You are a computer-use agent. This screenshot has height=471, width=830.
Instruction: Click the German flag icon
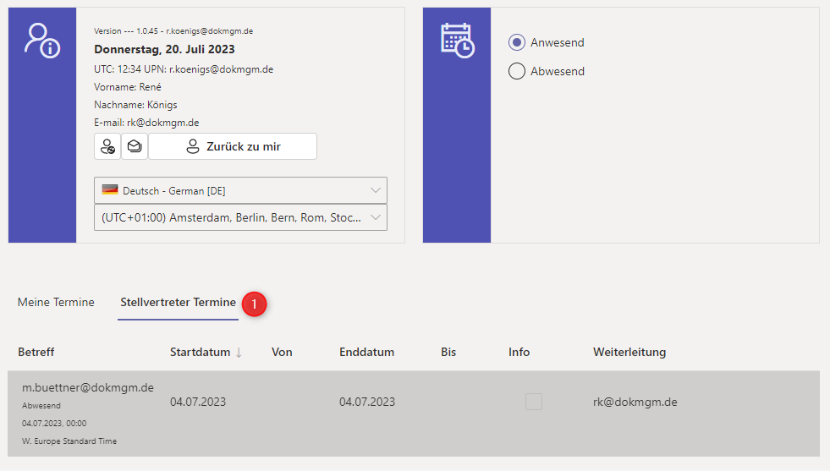[x=110, y=190]
